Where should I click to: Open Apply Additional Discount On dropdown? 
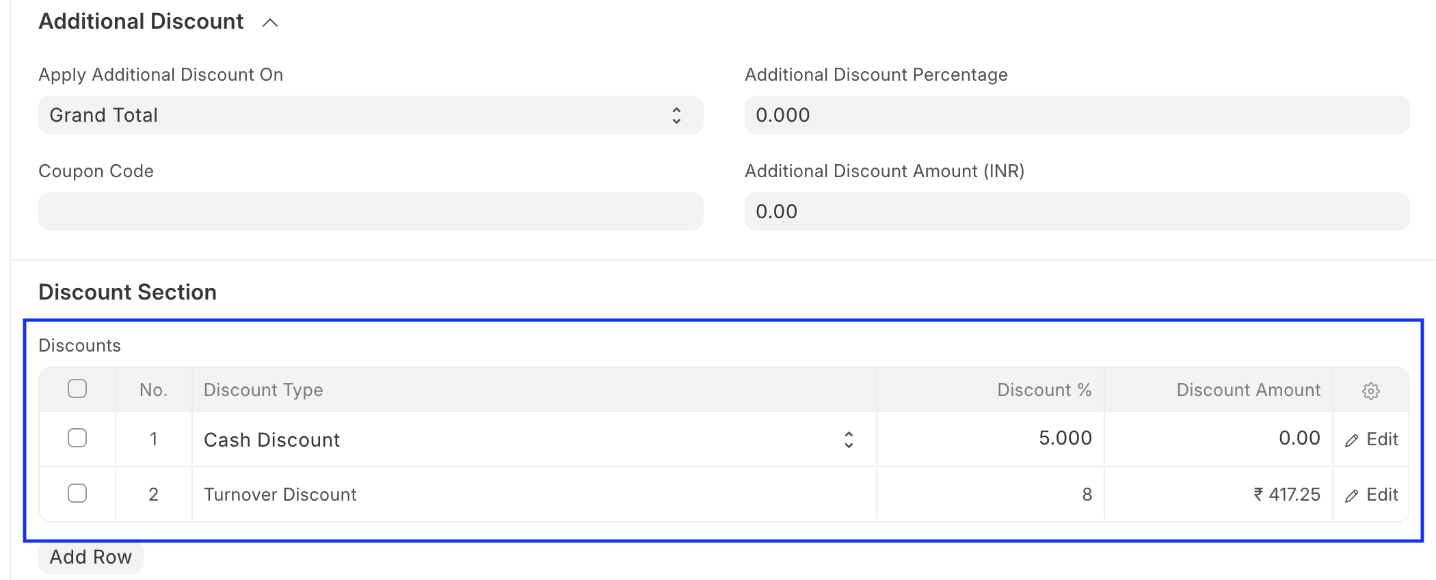click(371, 115)
